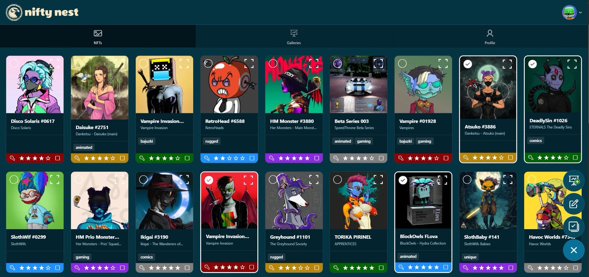Expand Atsuko #3886 to fullscreen

pyautogui.click(x=508, y=64)
